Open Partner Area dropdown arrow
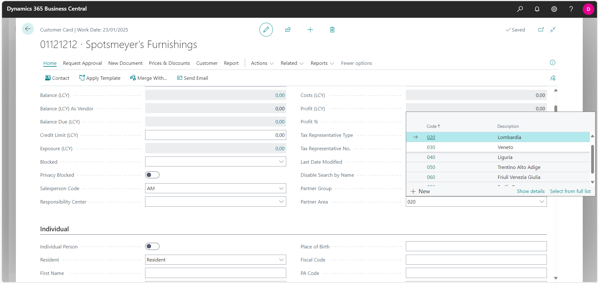The width and height of the screenshot is (598, 283). click(542, 202)
